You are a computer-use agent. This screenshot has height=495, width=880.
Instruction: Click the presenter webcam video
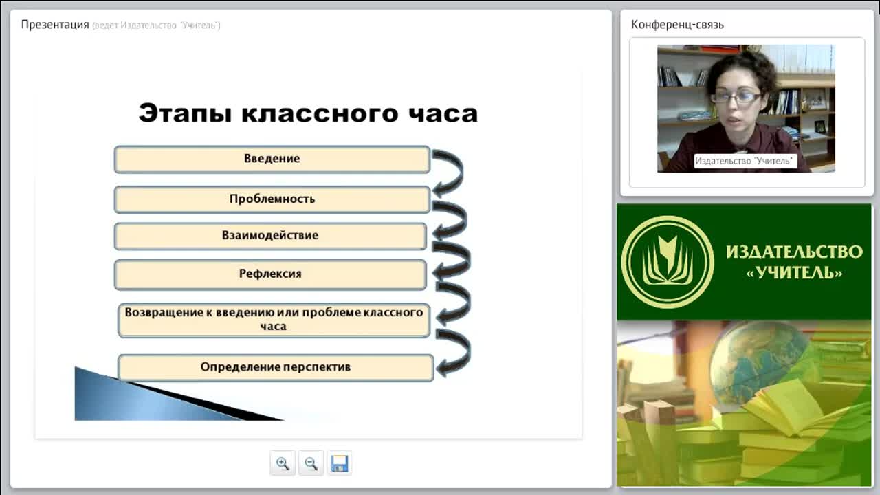coord(746,109)
